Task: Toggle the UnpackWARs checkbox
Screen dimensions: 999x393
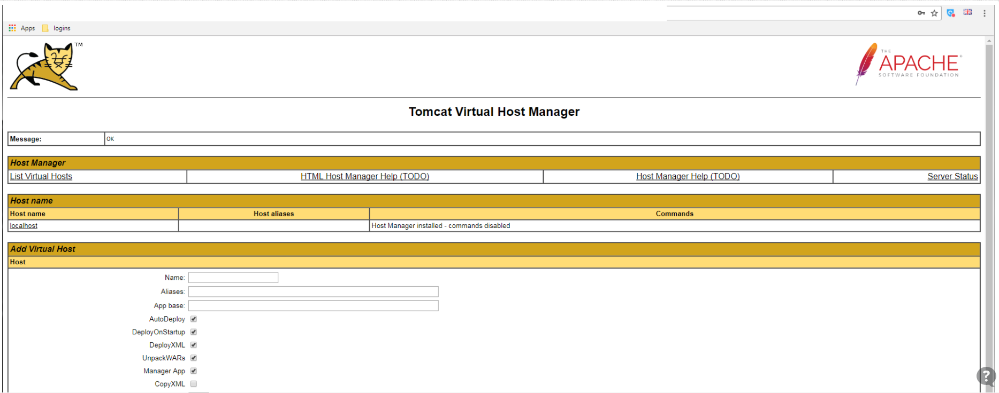Action: click(194, 358)
